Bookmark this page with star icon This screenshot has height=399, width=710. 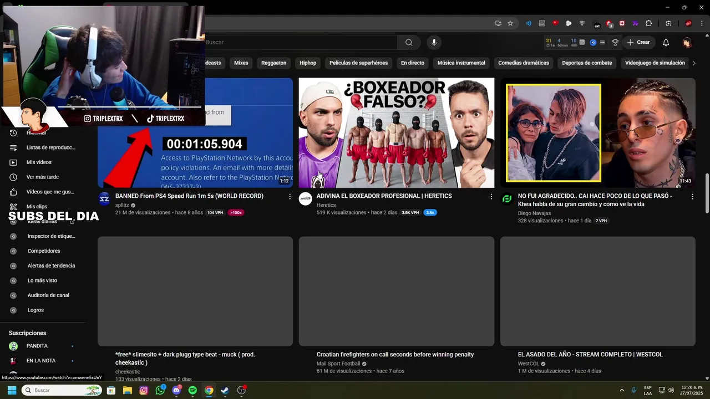[x=510, y=23]
